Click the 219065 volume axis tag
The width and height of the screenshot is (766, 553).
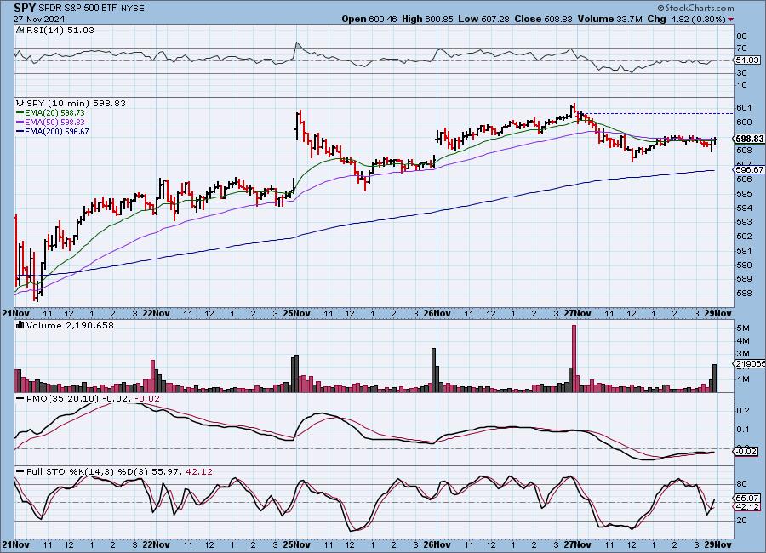(749, 364)
